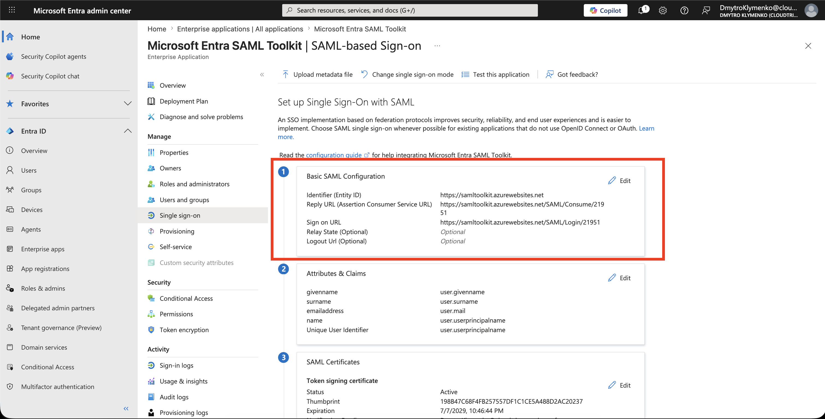Click Change single sign-on mode
This screenshot has width=825, height=419.
tap(407, 75)
